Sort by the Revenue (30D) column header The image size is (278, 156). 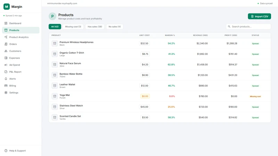pos(201,35)
